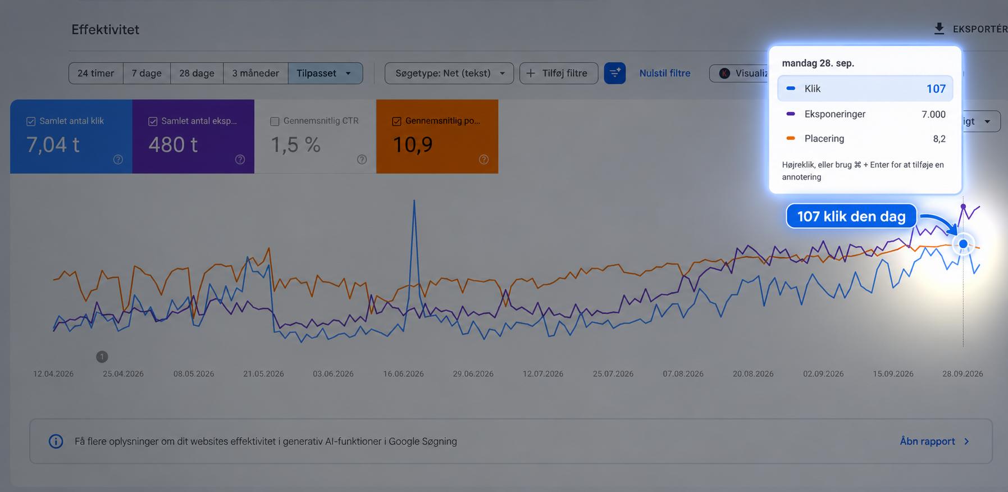Click the blue filter sparkle icon button
The width and height of the screenshot is (1008, 492).
[615, 73]
